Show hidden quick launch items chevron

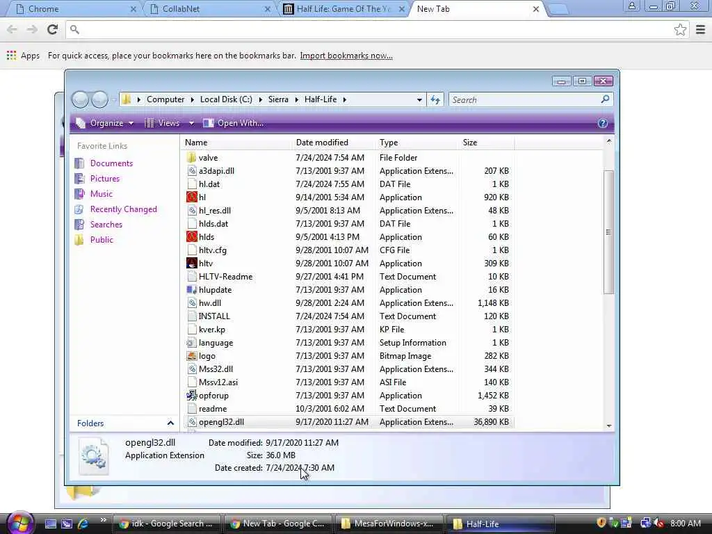click(104, 520)
